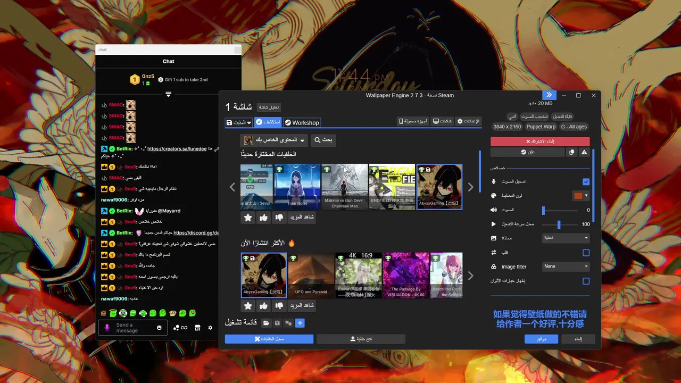Open the chat shop storefront icon
The height and width of the screenshot is (383, 681).
click(x=197, y=328)
